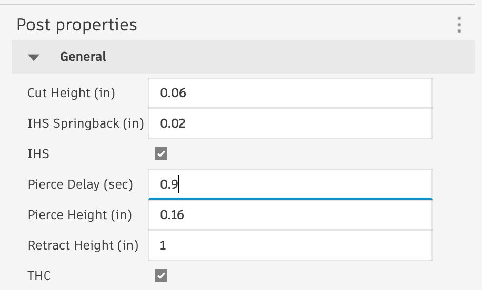This screenshot has width=482, height=290.
Task: Collapse the General section triangle
Action: (34, 57)
